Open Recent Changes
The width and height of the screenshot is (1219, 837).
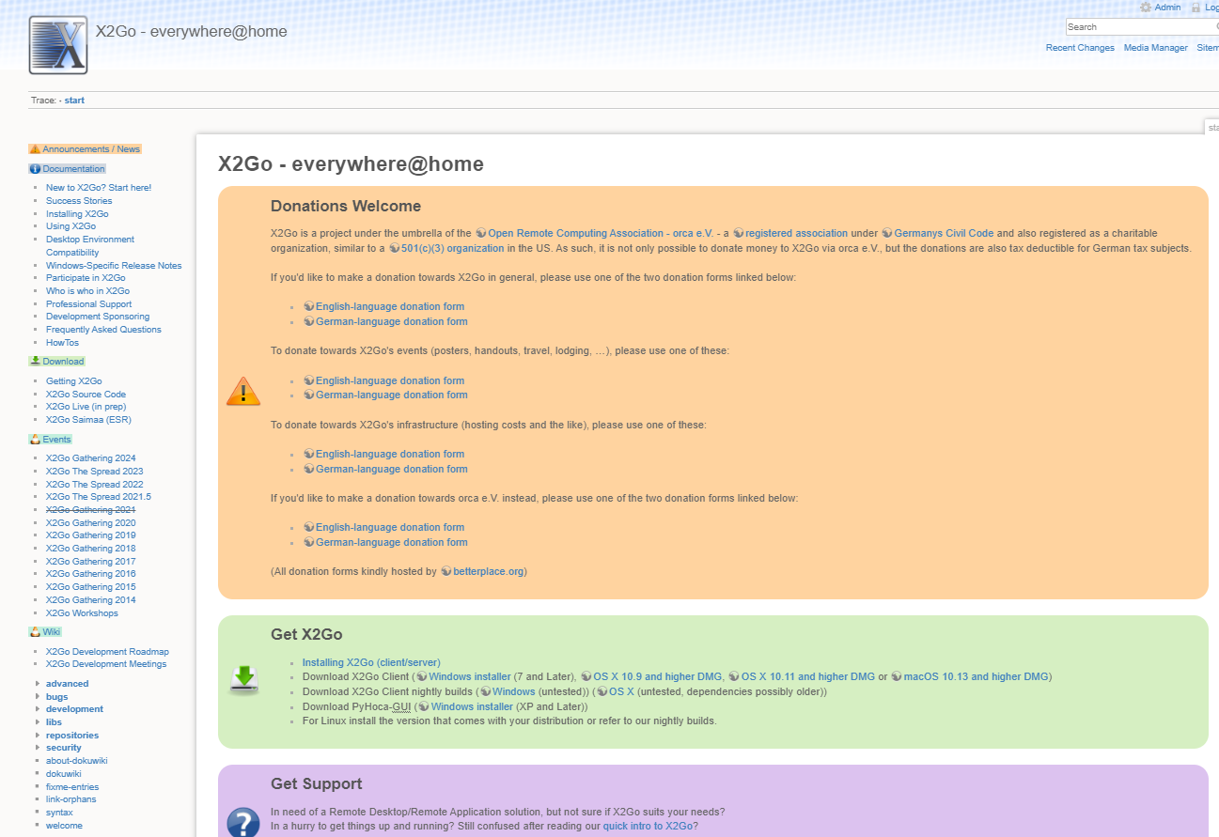[1079, 47]
